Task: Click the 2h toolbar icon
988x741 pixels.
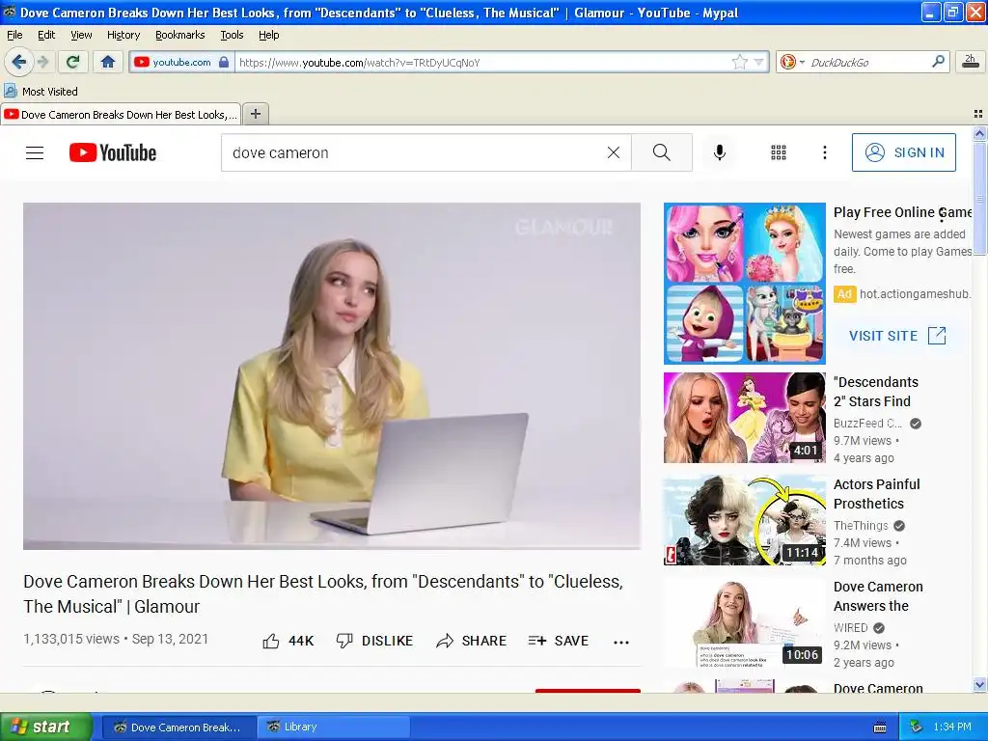Action: 971,61
